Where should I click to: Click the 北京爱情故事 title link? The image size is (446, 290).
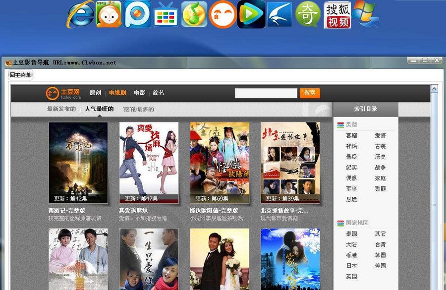pyautogui.click(x=284, y=211)
